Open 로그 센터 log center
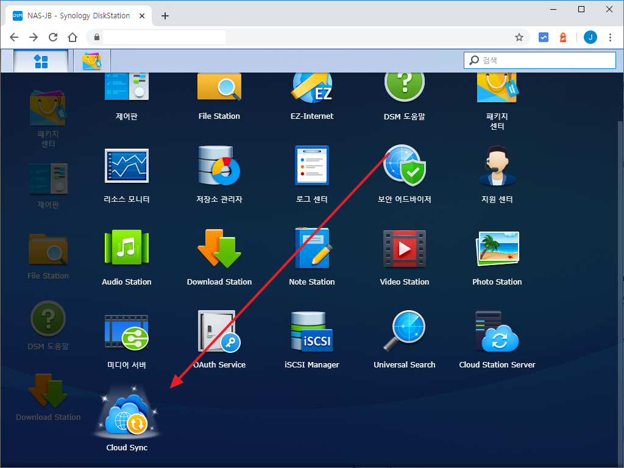Image resolution: width=624 pixels, height=468 pixels. point(312,166)
